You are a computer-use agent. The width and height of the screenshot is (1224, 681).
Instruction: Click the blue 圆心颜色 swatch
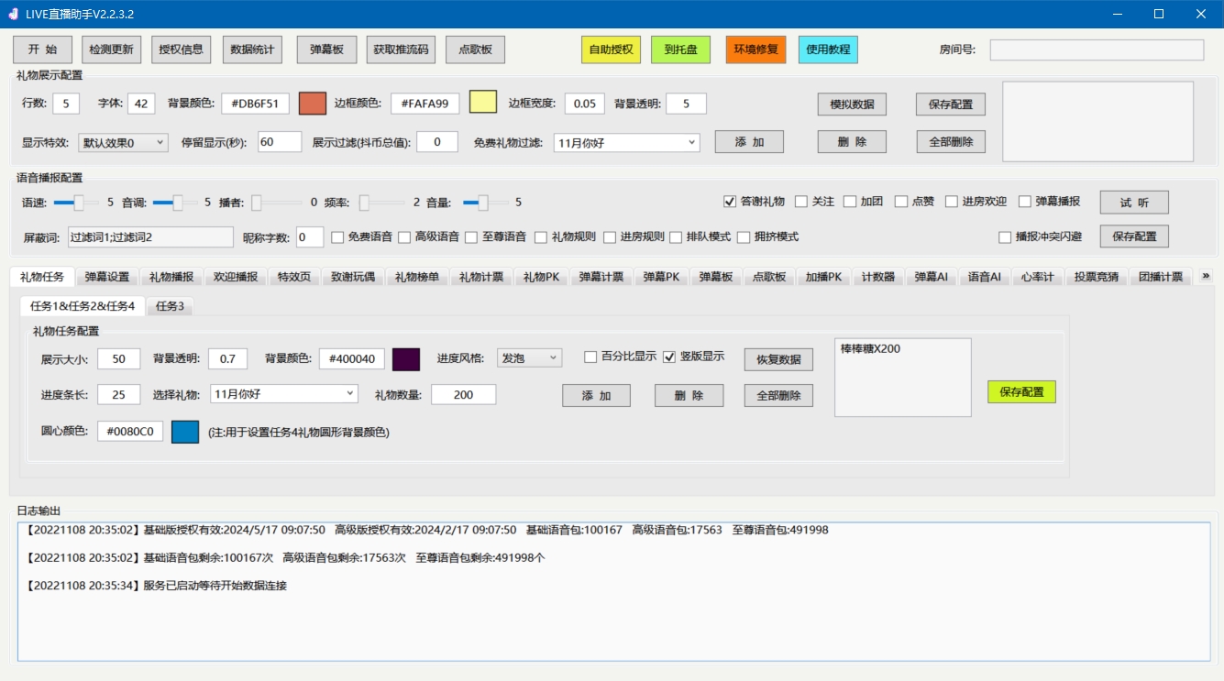coord(185,432)
